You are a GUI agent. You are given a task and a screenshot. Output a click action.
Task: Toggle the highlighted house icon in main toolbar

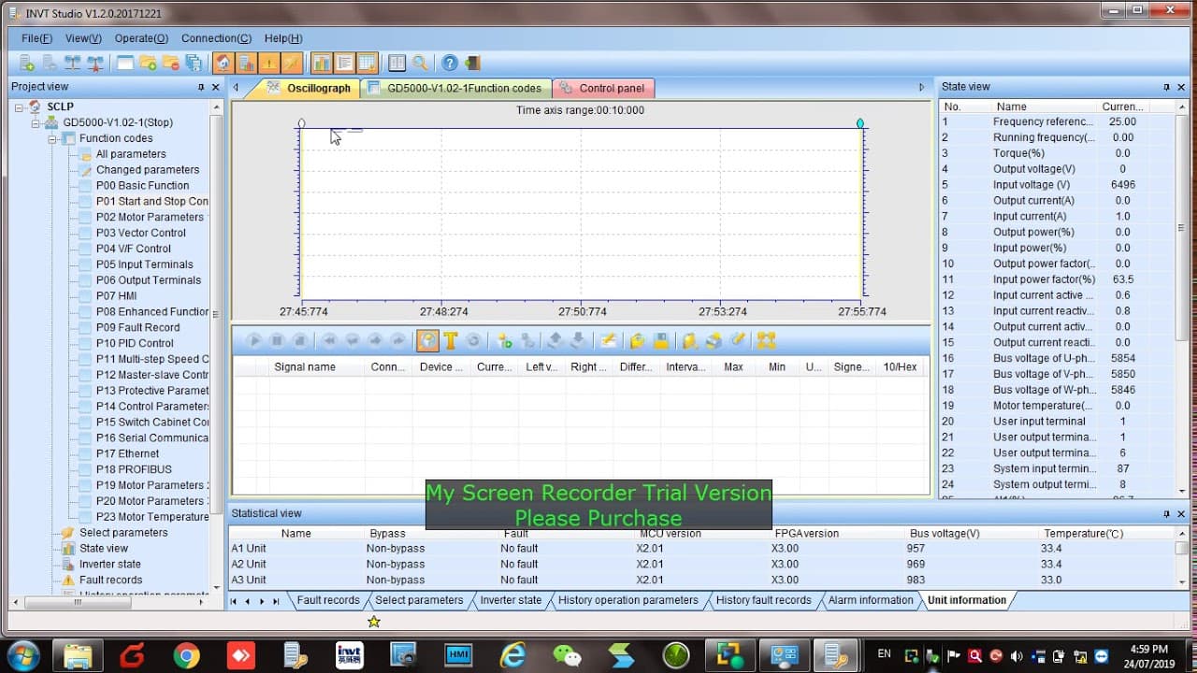click(223, 64)
